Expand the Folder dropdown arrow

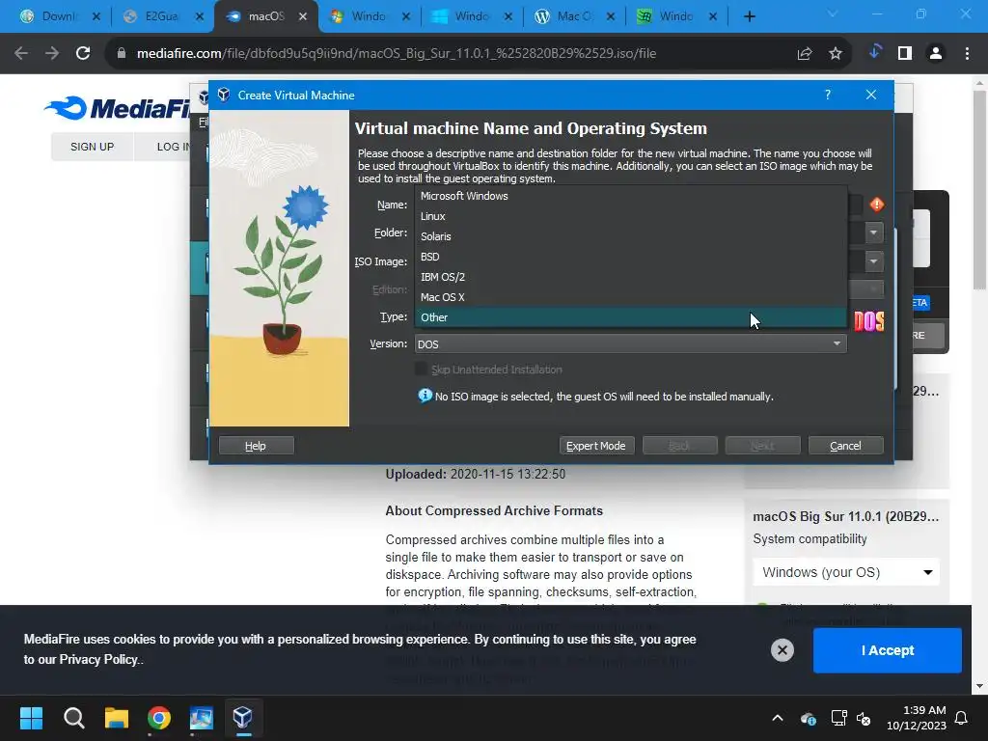tap(873, 233)
